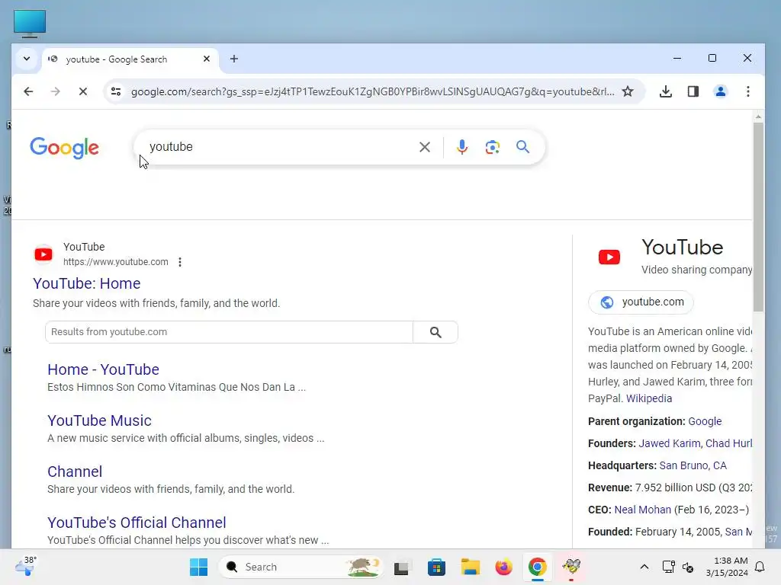Screen dimensions: 781x585
Task: Click Results from youtube.com search field
Action: click(229, 332)
